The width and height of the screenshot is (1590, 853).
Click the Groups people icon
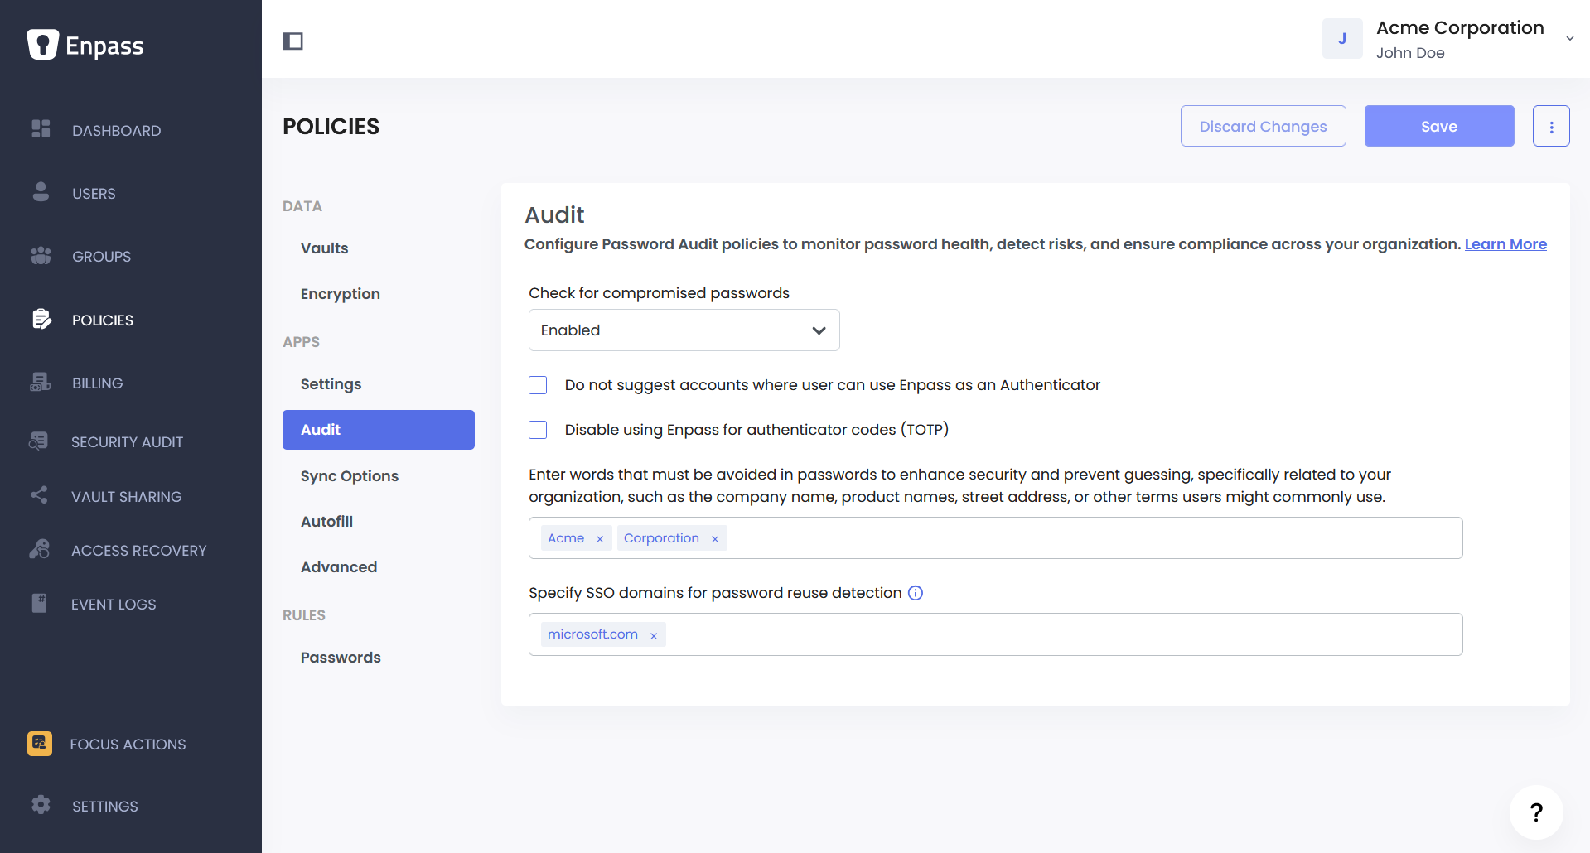coord(41,256)
